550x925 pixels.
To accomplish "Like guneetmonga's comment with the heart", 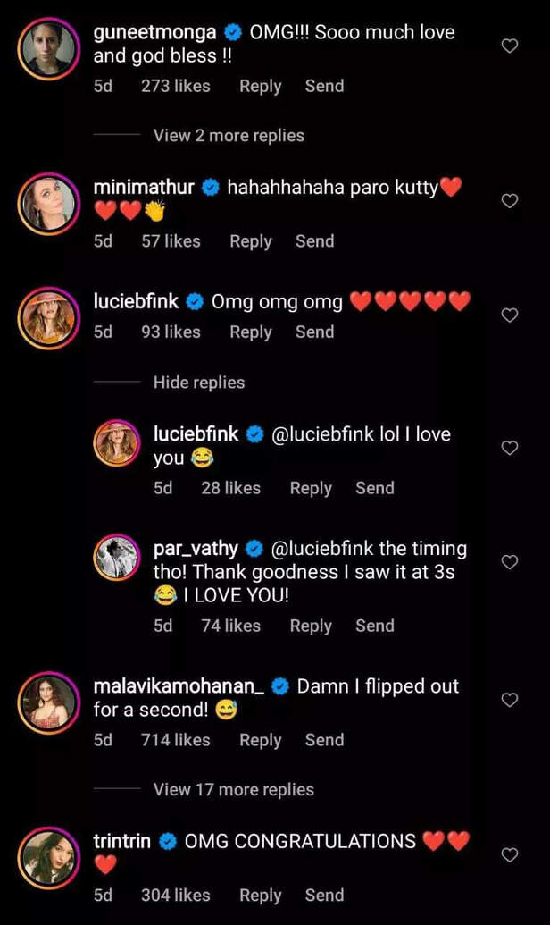I will pos(510,46).
